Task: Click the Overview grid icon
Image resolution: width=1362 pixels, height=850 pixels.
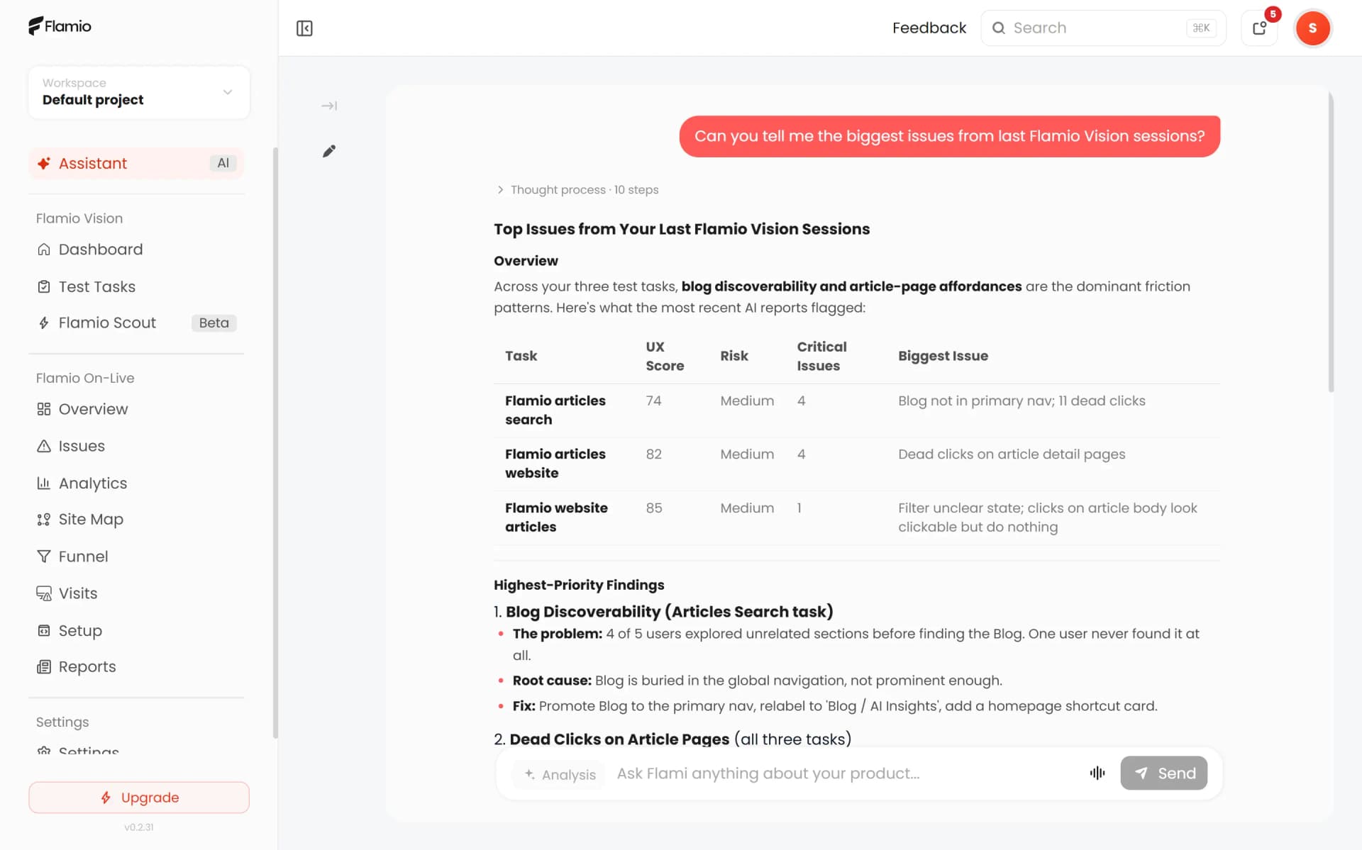Action: pyautogui.click(x=44, y=409)
